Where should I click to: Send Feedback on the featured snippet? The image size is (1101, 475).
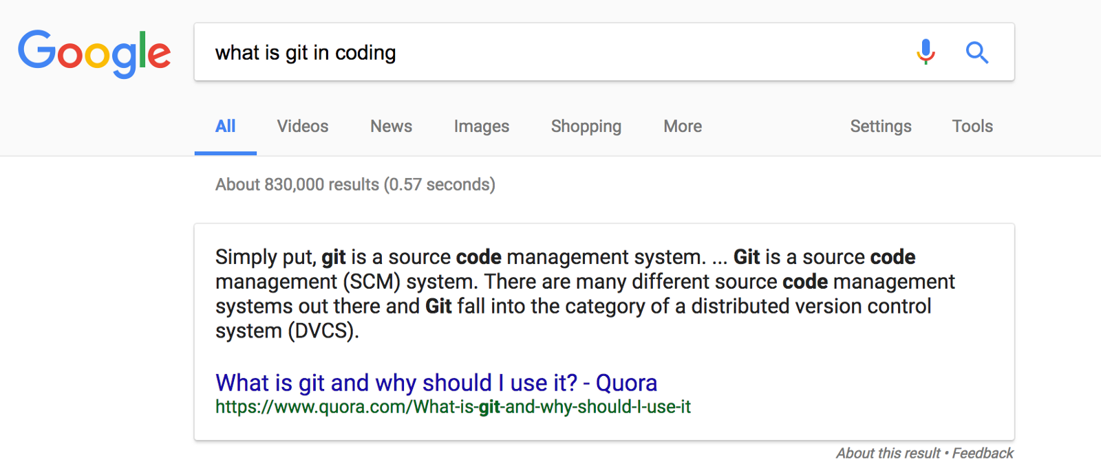click(983, 454)
